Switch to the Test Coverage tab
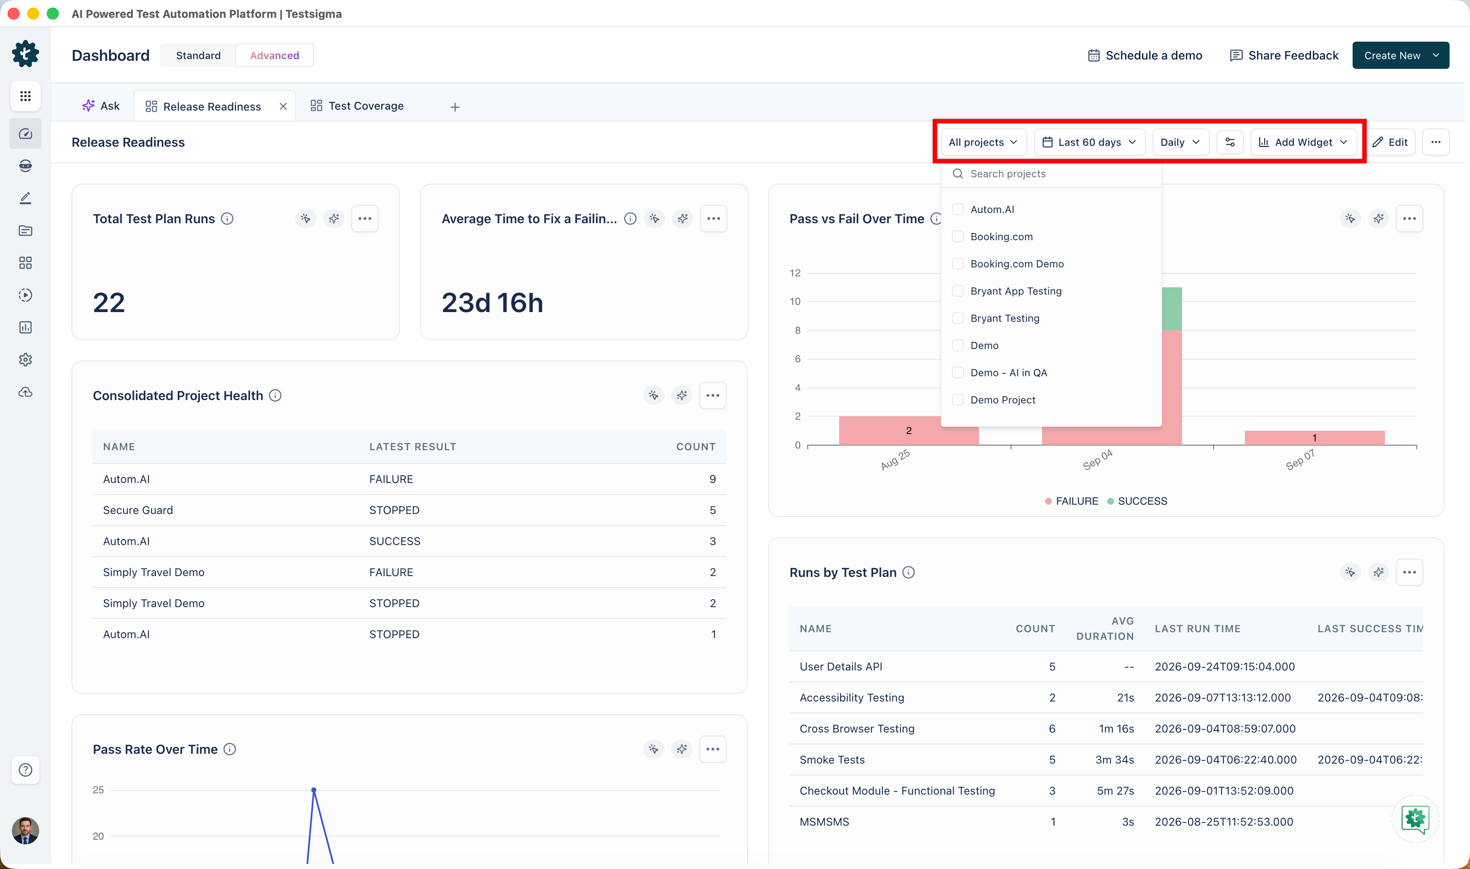This screenshot has width=1470, height=869. click(x=357, y=106)
